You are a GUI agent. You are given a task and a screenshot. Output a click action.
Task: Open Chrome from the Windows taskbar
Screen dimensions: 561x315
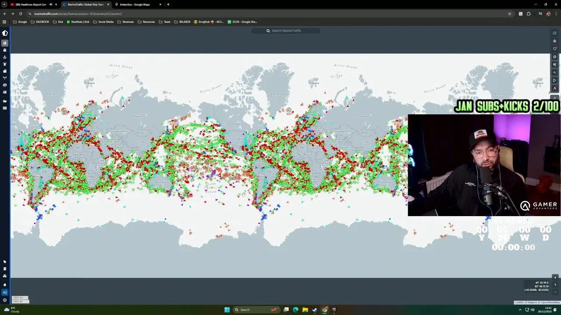(x=324, y=310)
